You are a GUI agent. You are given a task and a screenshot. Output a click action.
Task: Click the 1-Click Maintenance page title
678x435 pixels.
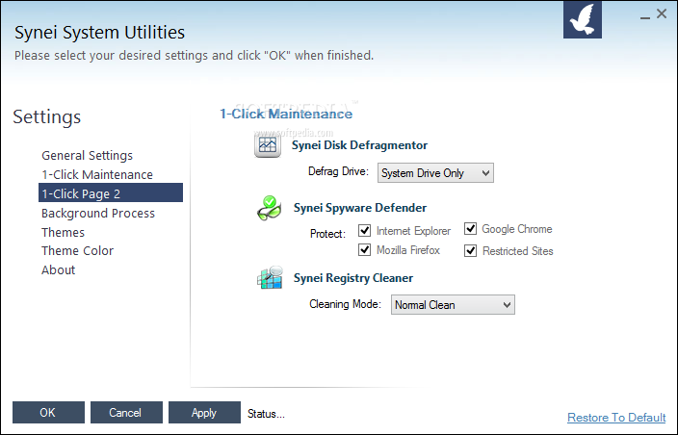tap(286, 114)
